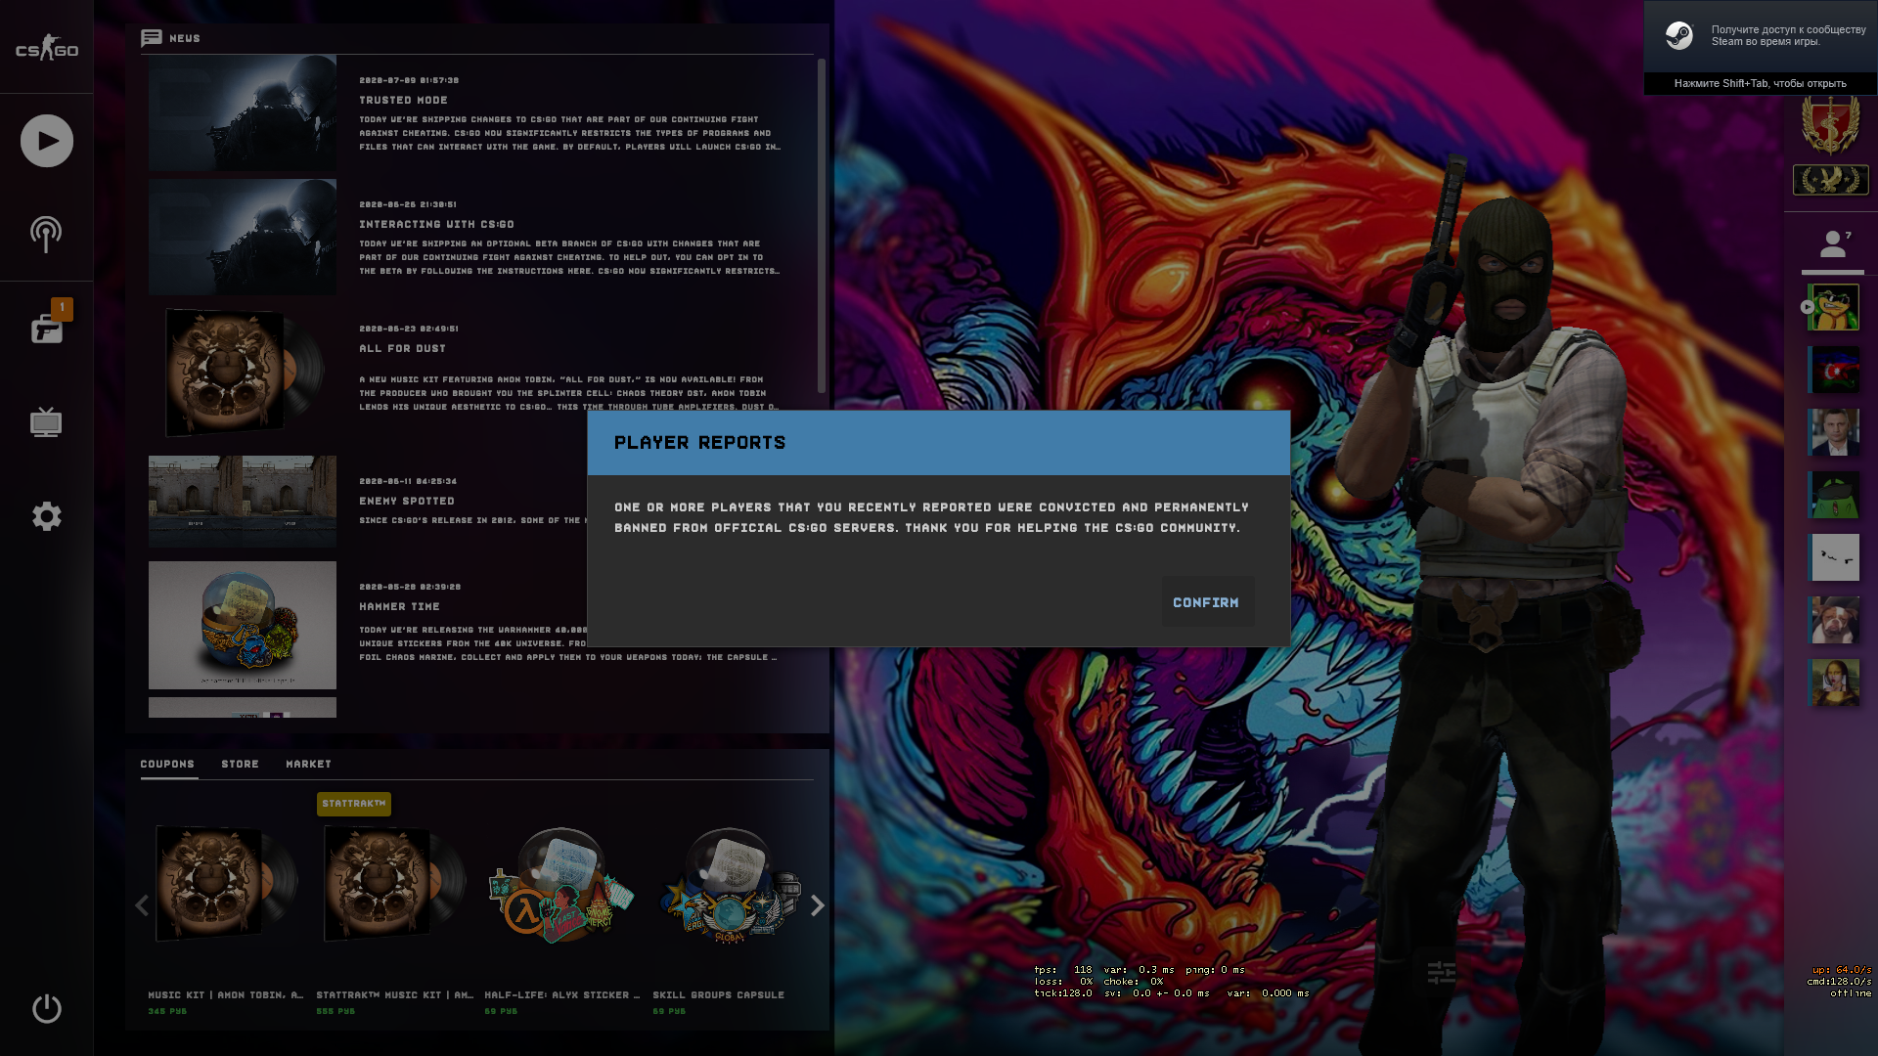Select Music Kit Amon Tobin store item
1878x1056 pixels.
tap(226, 885)
